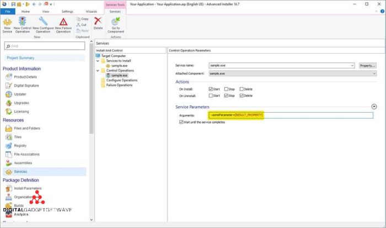Delete the selected service item
The image size is (386, 228).
(98, 23)
